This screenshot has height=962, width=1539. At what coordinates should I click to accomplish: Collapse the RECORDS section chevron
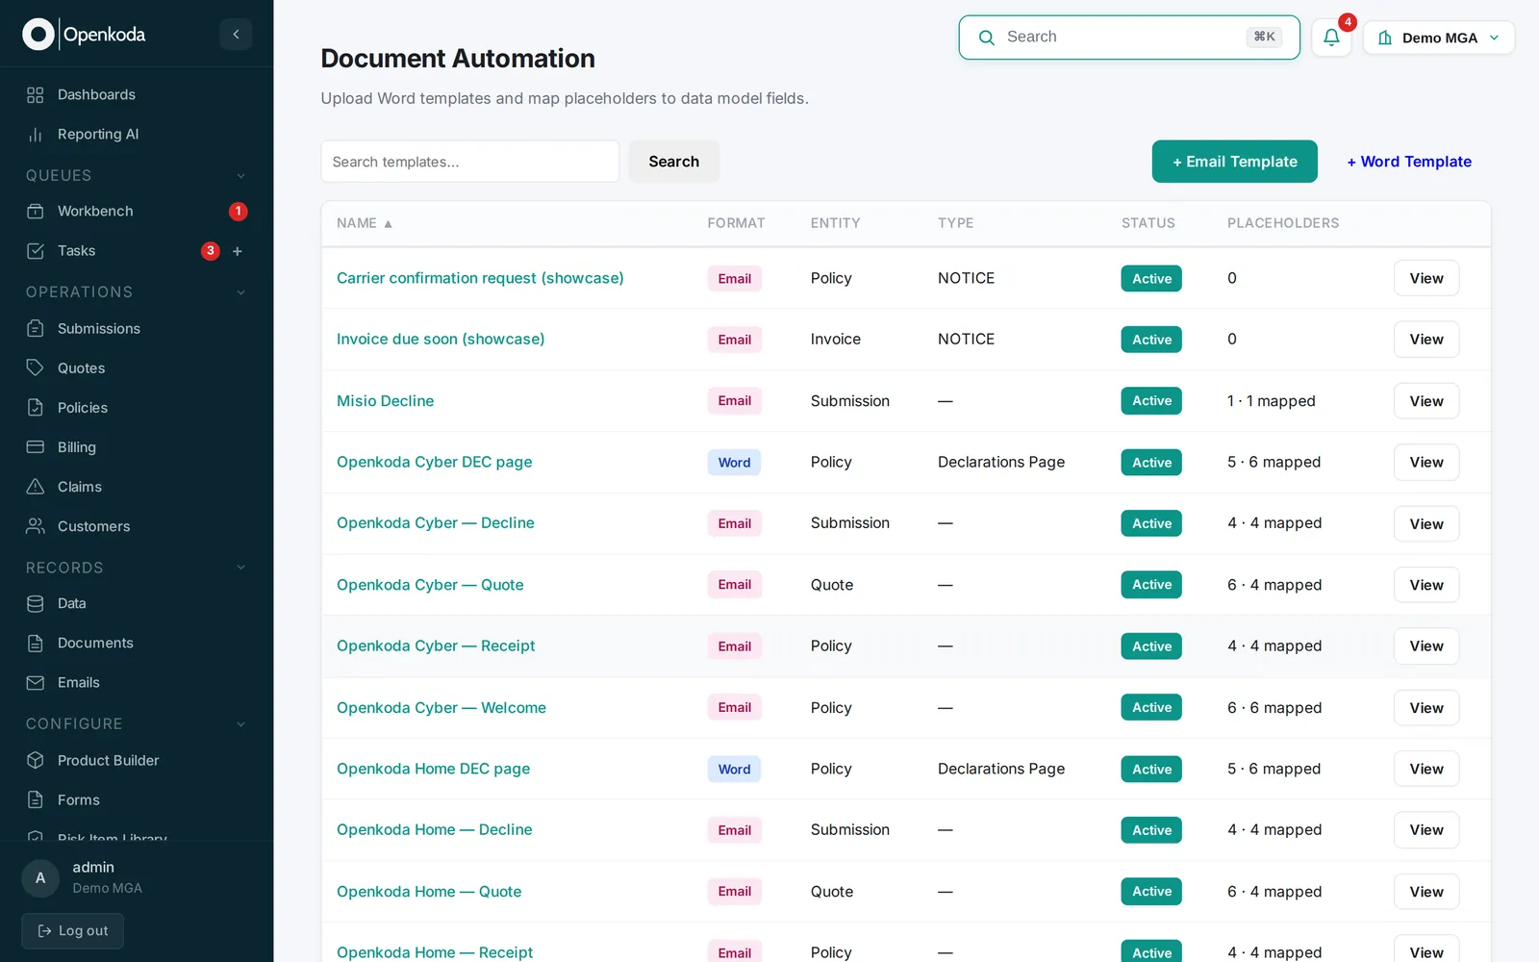(240, 568)
